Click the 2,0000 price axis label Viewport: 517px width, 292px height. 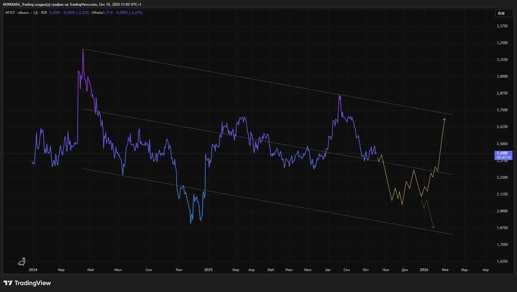[502, 211]
